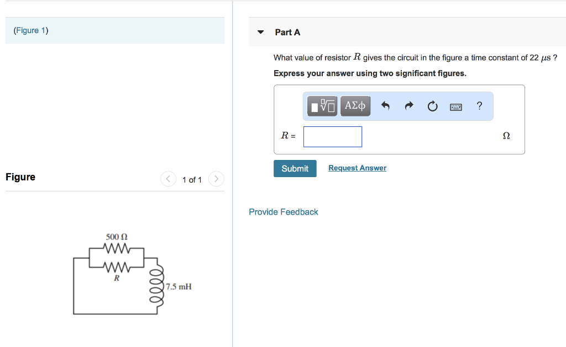Click inside the R answer input box
The width and height of the screenshot is (566, 347).
click(332, 136)
